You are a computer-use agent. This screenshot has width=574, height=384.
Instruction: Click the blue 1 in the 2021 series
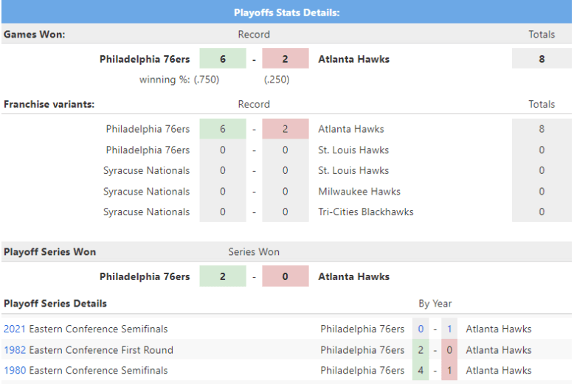[449, 329]
